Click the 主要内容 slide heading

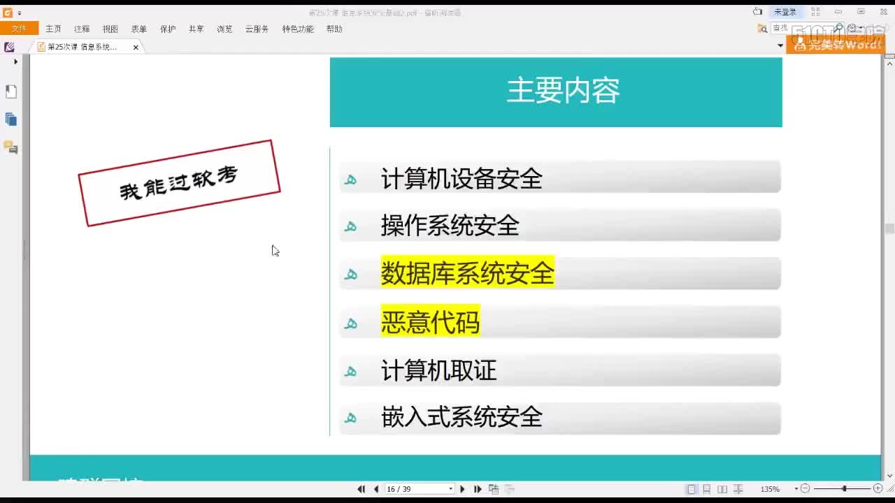click(x=563, y=91)
